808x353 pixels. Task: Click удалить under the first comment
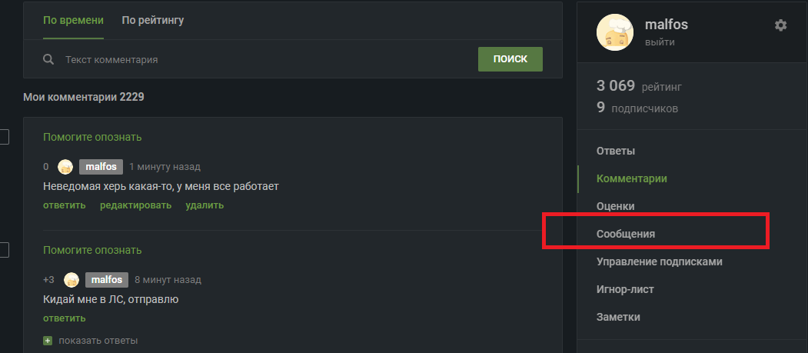pos(204,205)
